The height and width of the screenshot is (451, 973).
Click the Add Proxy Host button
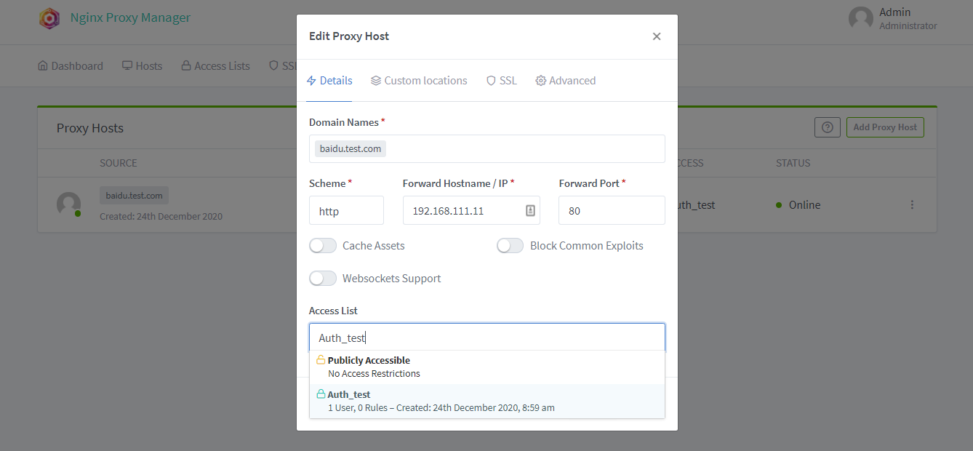tap(884, 127)
